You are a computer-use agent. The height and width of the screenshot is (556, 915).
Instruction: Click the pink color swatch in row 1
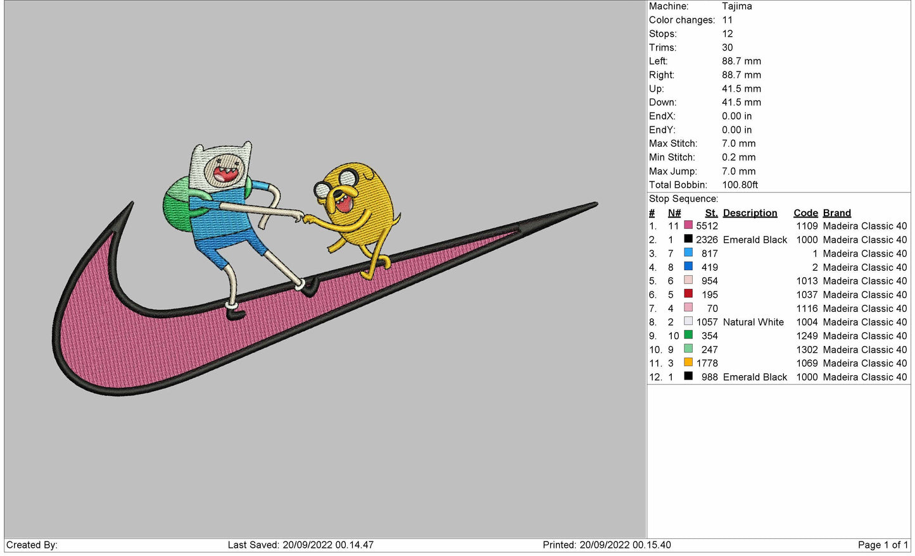pos(688,225)
